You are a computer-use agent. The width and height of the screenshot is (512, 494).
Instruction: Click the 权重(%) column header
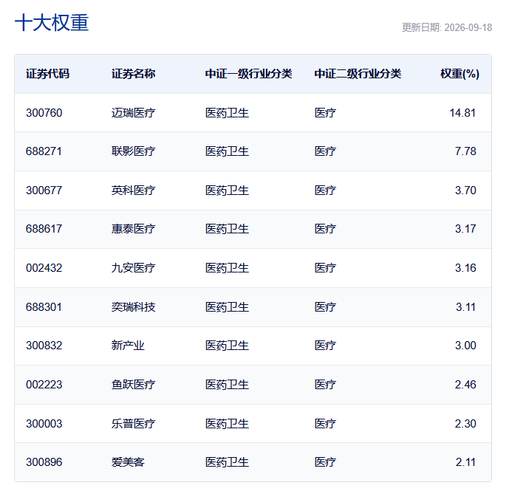(460, 74)
